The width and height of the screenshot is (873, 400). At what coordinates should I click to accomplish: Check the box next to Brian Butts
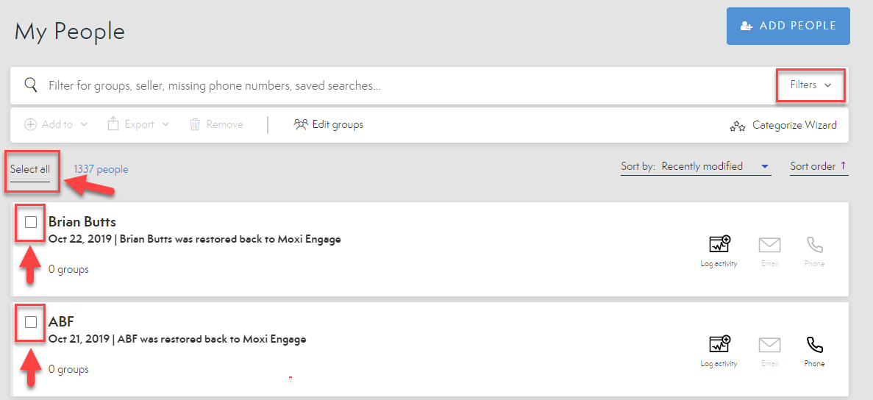coord(31,222)
